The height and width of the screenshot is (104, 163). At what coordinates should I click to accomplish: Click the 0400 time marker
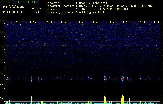(157, 22)
